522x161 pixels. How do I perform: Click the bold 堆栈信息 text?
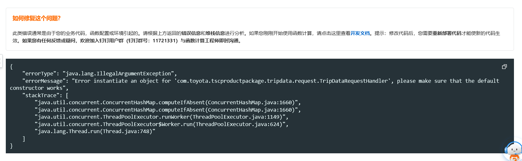pyautogui.click(x=215, y=33)
